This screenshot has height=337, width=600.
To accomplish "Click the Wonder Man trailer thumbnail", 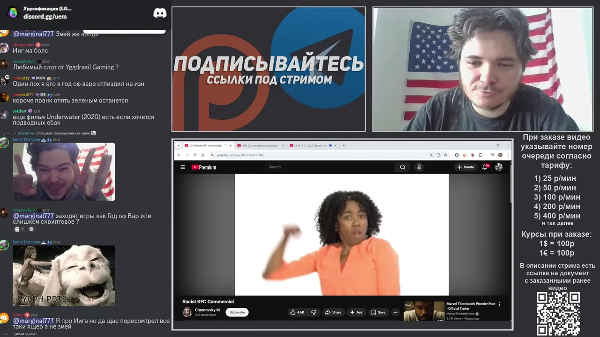I will pos(424,311).
